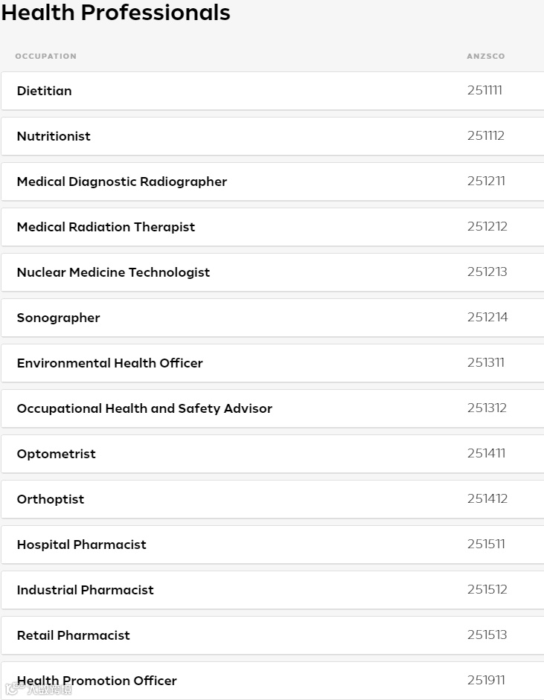The width and height of the screenshot is (544, 700).
Task: Click the Optometrist occupation name
Action: [x=57, y=454]
